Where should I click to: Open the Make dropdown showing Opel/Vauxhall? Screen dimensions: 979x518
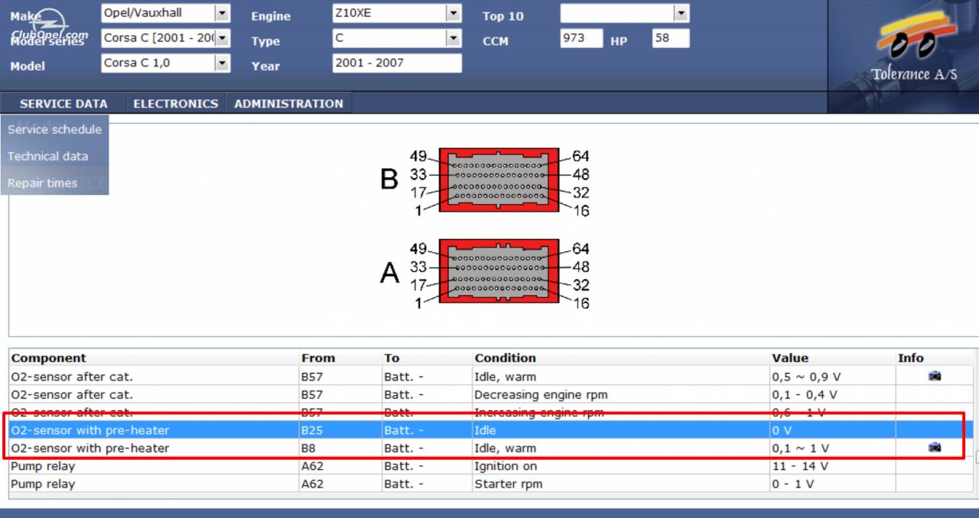click(222, 13)
